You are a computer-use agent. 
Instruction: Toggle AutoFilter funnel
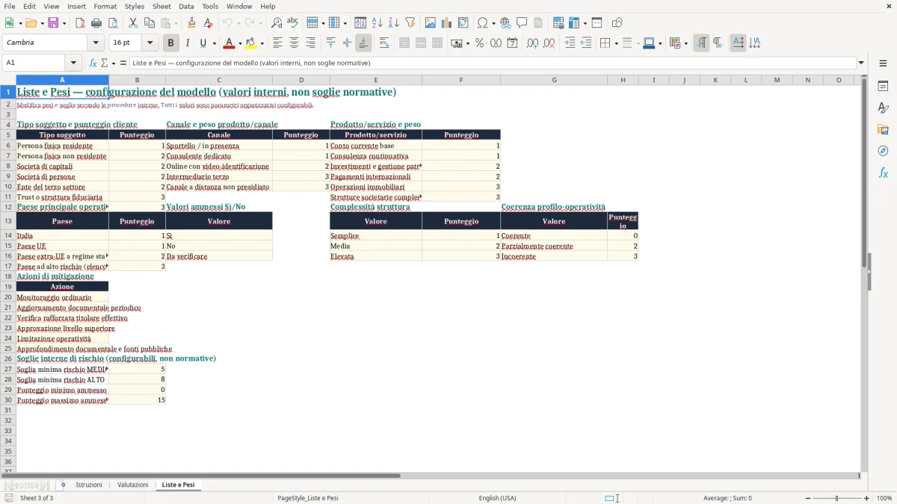(410, 23)
